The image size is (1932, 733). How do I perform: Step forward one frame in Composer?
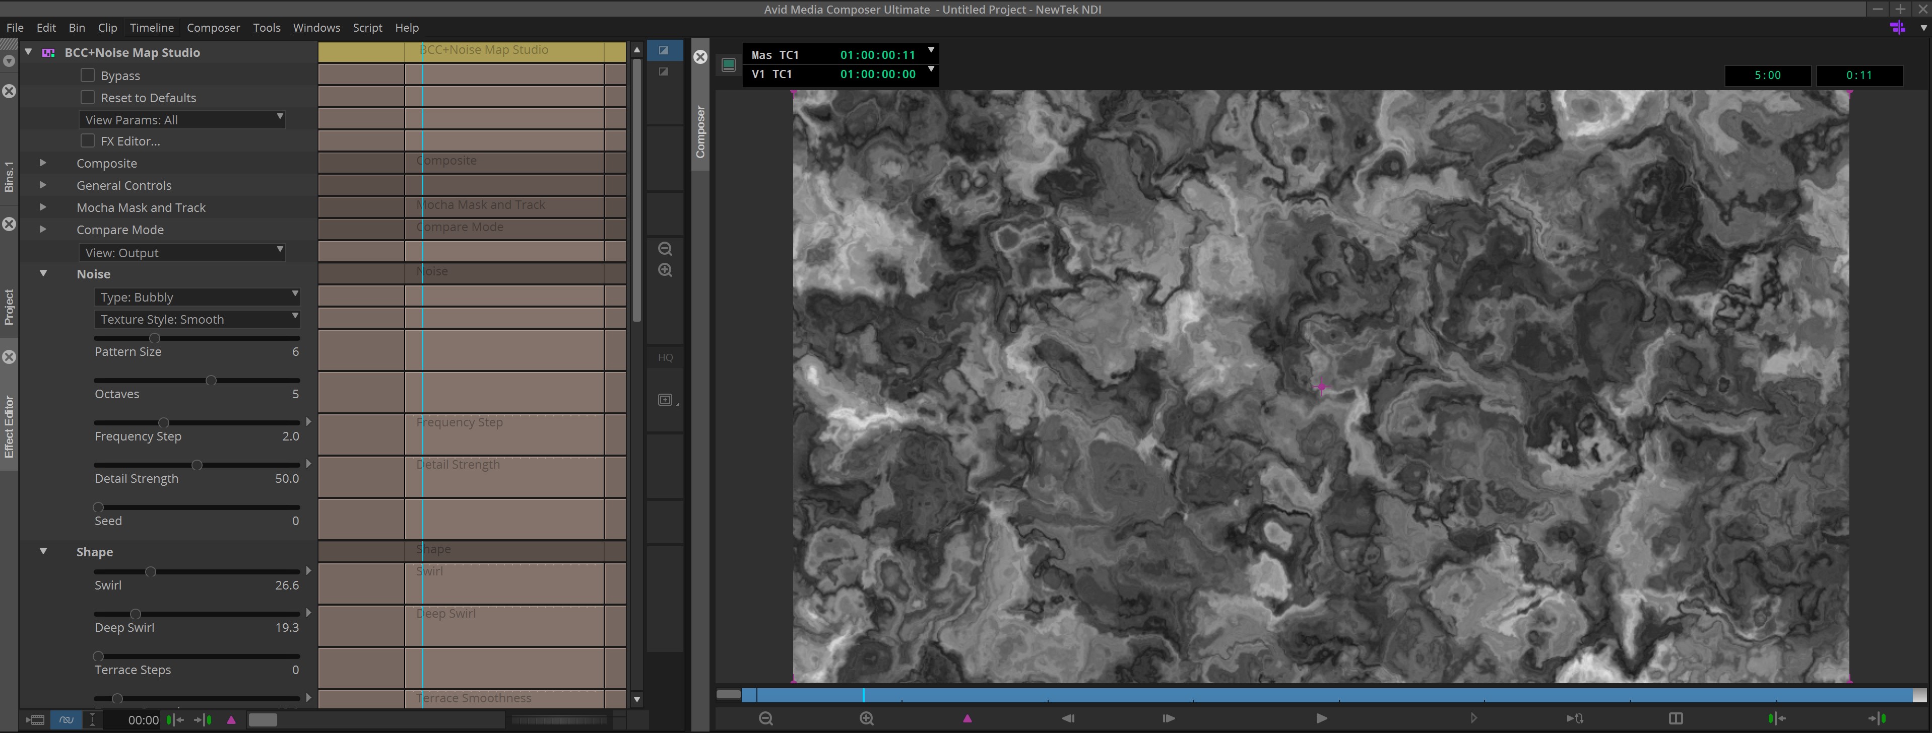[1169, 718]
